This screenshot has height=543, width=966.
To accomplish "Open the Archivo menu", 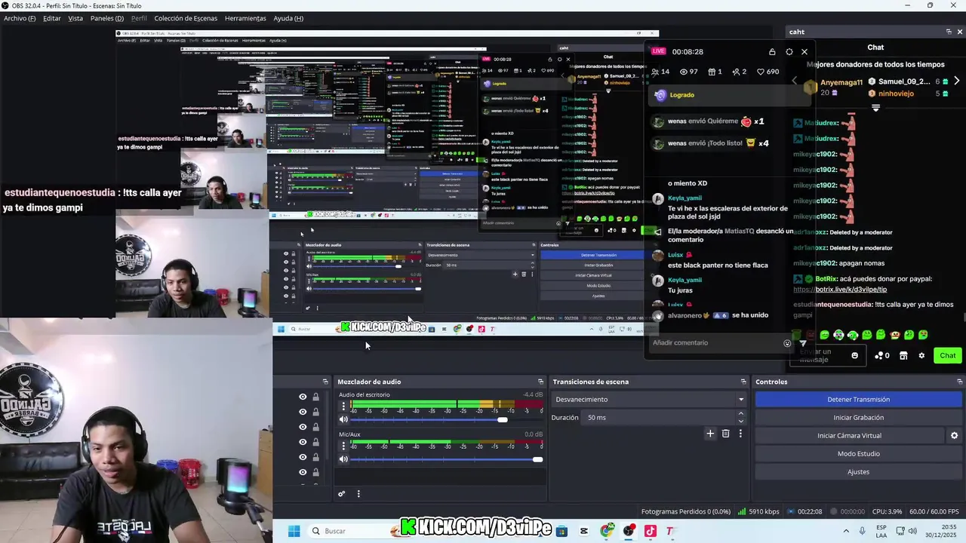I will coord(20,18).
